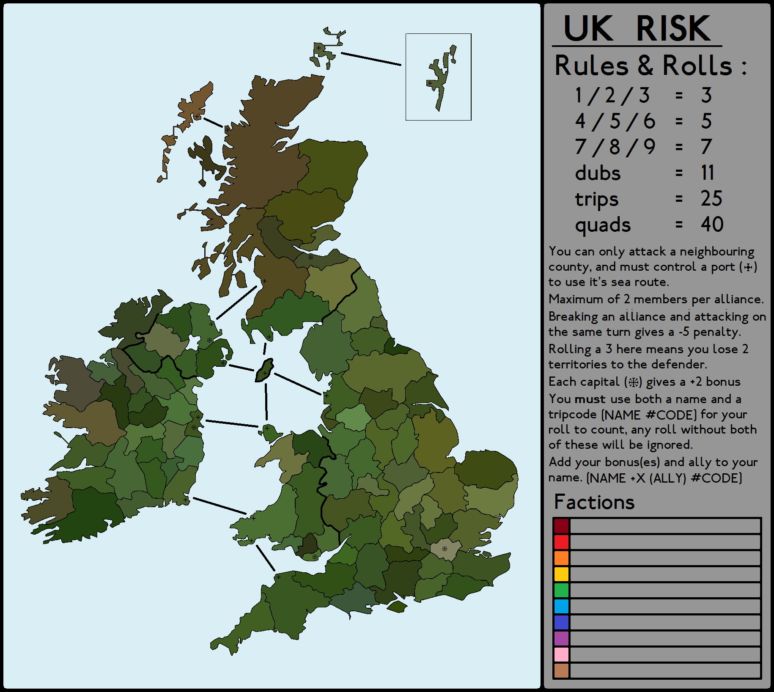Click the Belfast capital icon
774x692 pixels.
pos(209,340)
